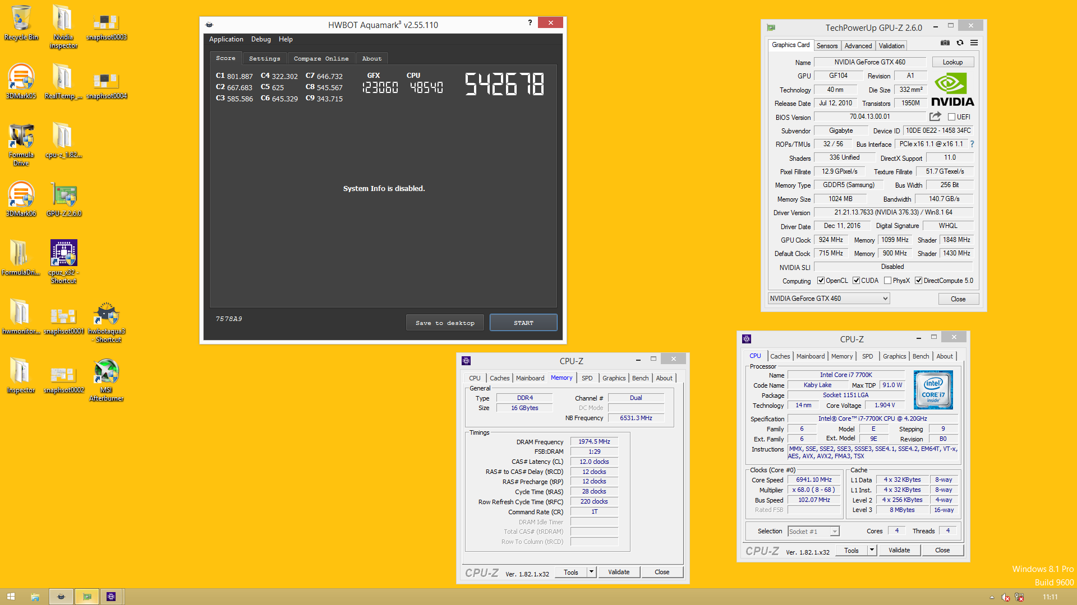1077x605 pixels.
Task: Open the About tab in Aquamark
Action: [x=371, y=58]
